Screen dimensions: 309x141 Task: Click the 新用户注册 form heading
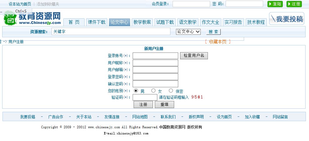coord(154,49)
